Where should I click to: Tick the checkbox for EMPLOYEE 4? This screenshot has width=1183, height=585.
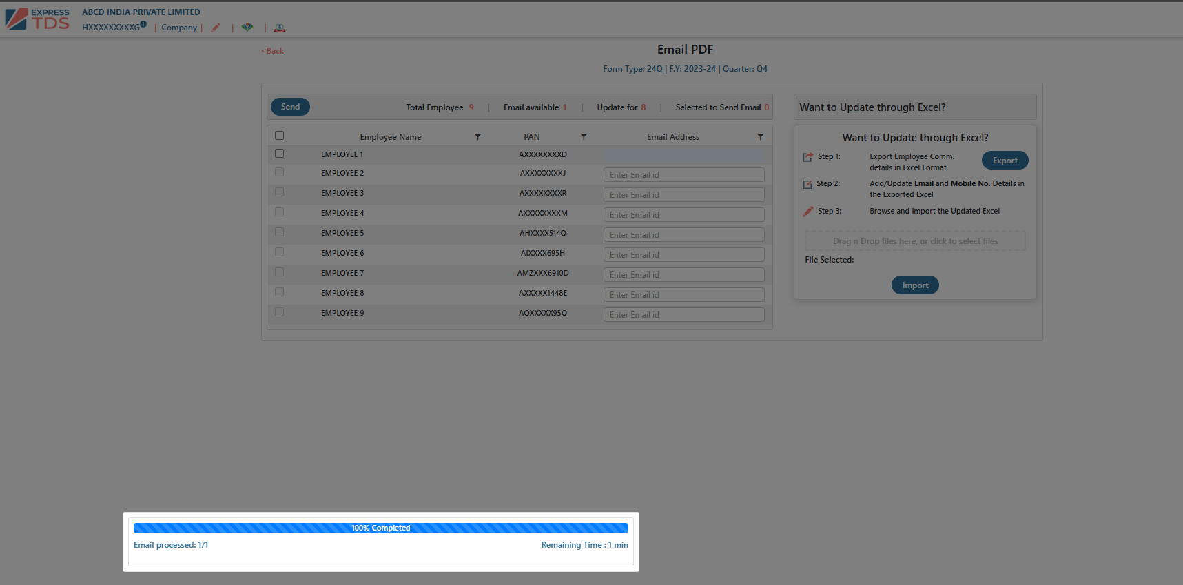point(279,212)
